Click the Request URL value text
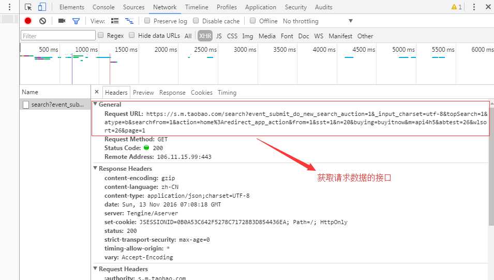The width and height of the screenshot is (494, 280). pos(296,122)
